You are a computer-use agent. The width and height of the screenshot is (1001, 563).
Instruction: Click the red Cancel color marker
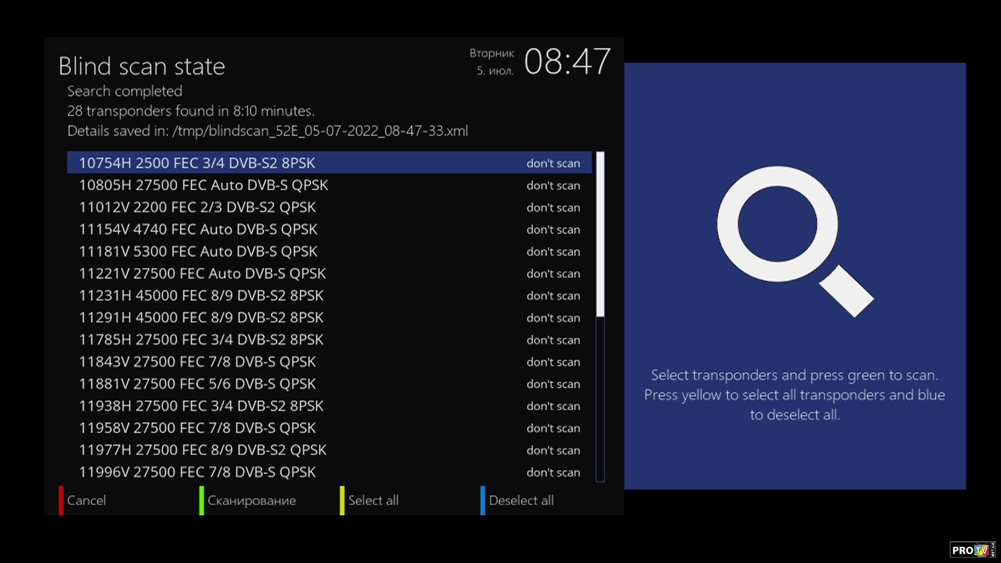tap(61, 500)
